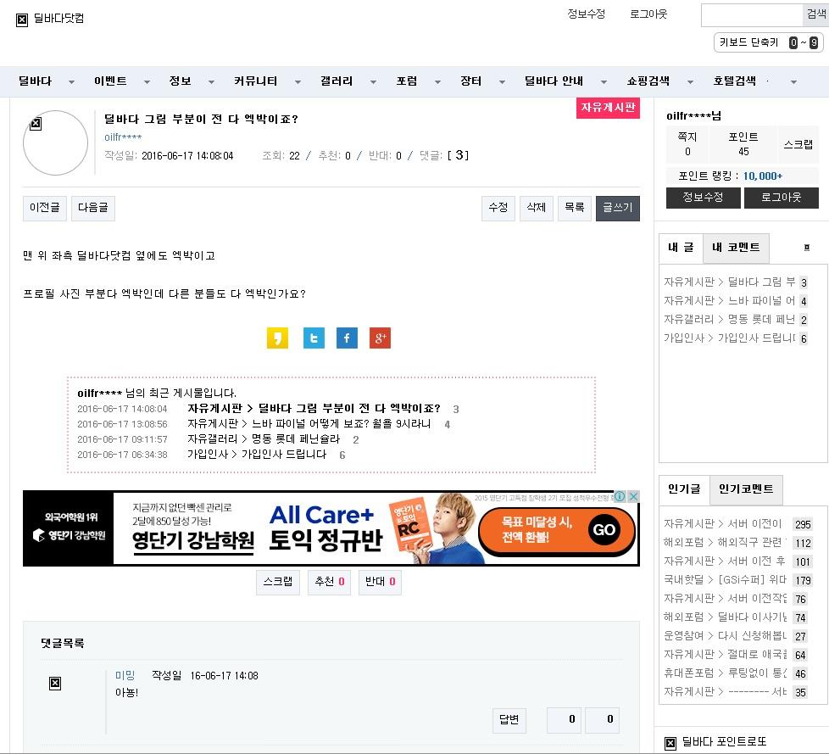Click the yellow KakaoStory share icon
This screenshot has height=754, width=829.
[277, 338]
